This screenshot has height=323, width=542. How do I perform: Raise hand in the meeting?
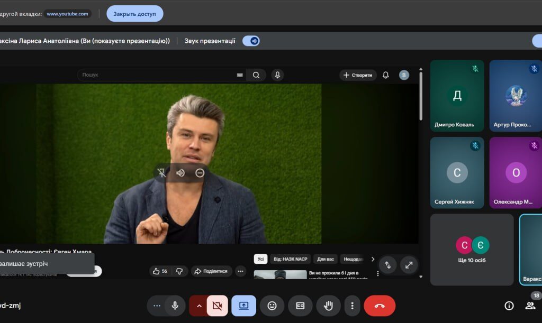coord(328,306)
